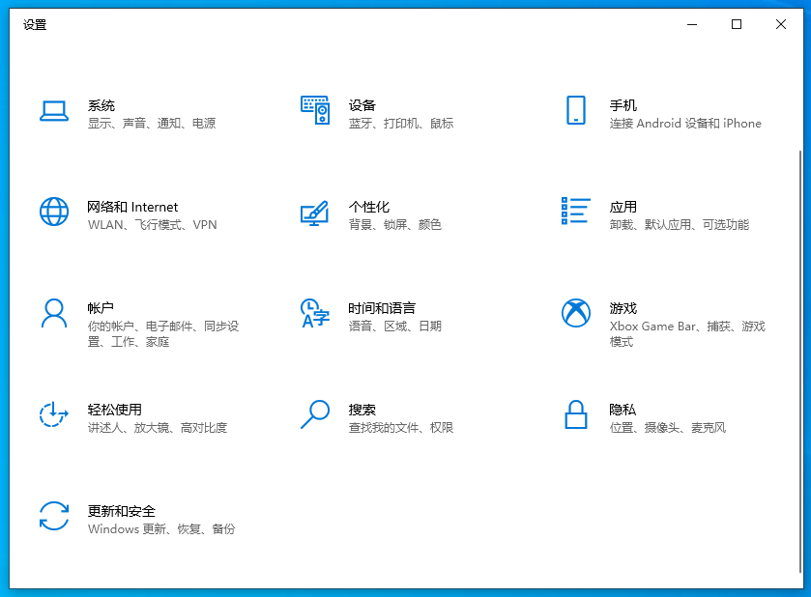Select the 时间和语言 clock-letter icon
This screenshot has height=597, width=811.
pyautogui.click(x=315, y=313)
